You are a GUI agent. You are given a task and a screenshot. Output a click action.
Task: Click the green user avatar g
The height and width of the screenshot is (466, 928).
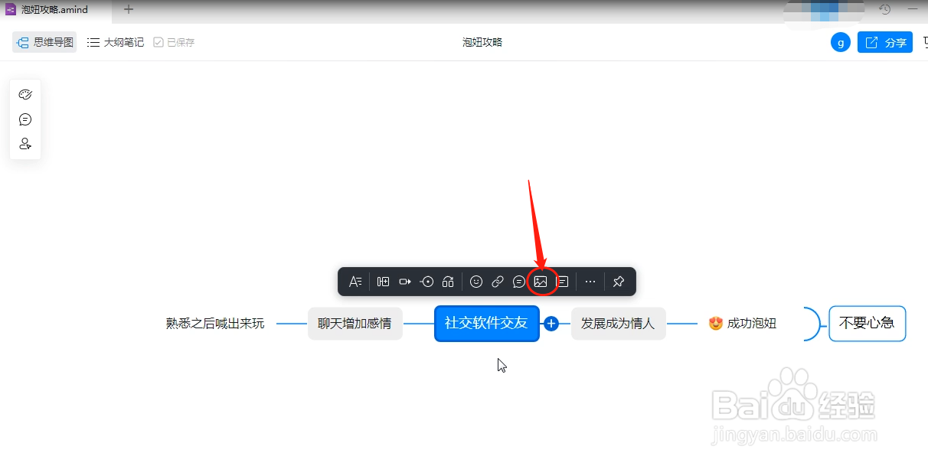click(x=840, y=42)
